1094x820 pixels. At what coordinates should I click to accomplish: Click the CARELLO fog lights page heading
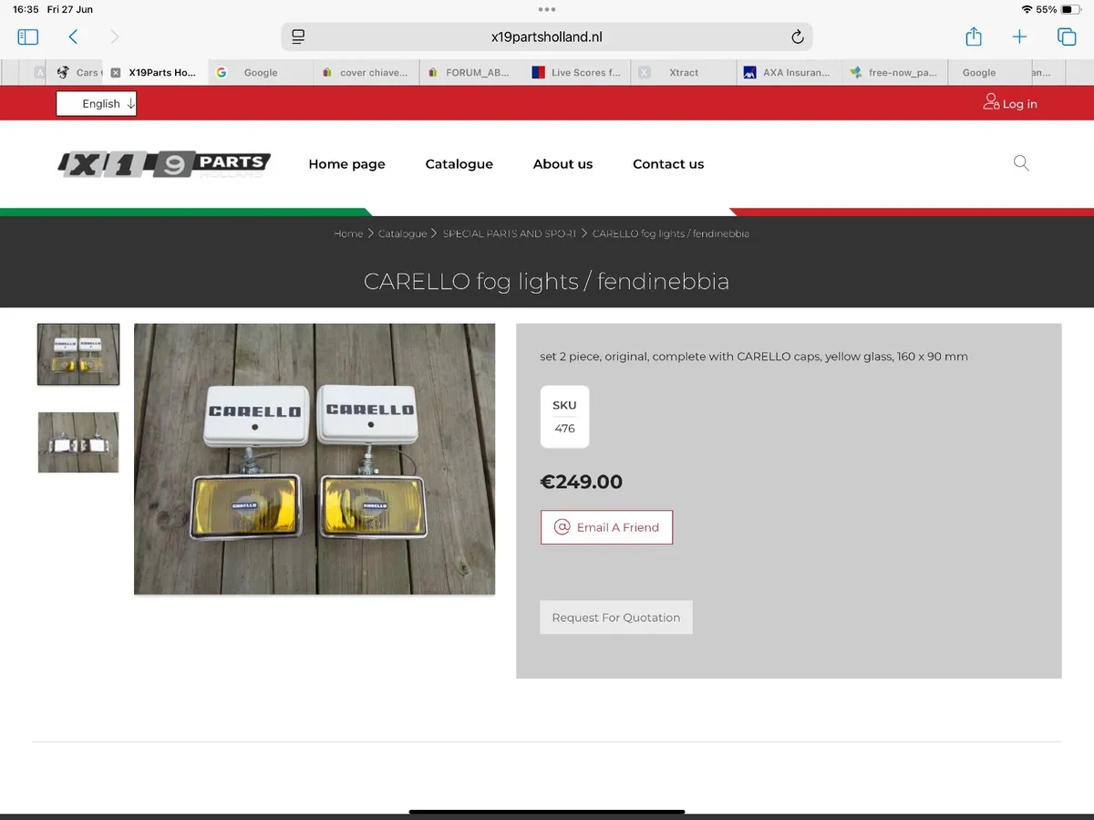pyautogui.click(x=547, y=281)
